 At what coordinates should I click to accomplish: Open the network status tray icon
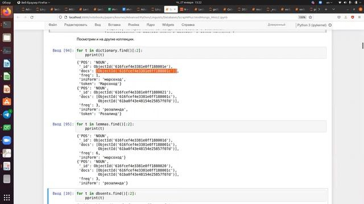click(x=340, y=2)
